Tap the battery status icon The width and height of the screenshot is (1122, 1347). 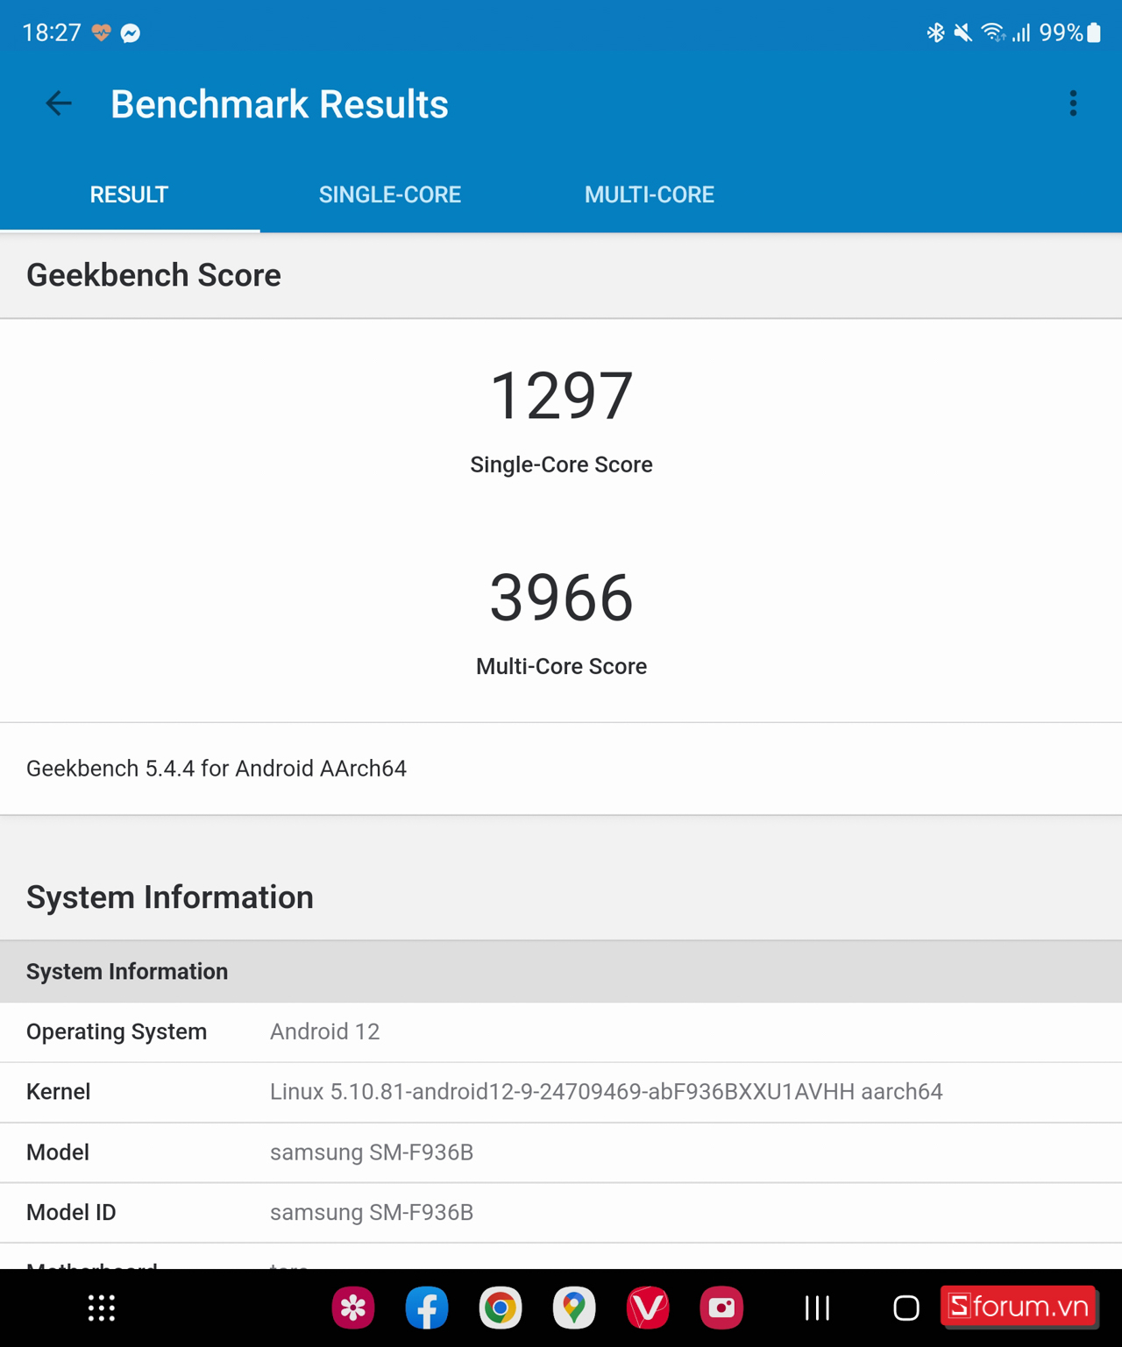(1094, 33)
